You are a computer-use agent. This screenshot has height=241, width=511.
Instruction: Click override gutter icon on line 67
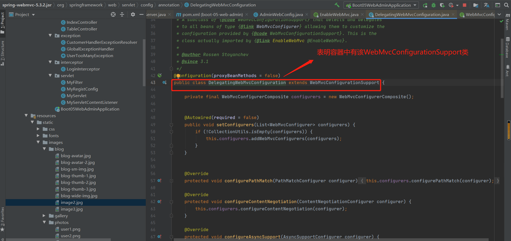[159, 237]
